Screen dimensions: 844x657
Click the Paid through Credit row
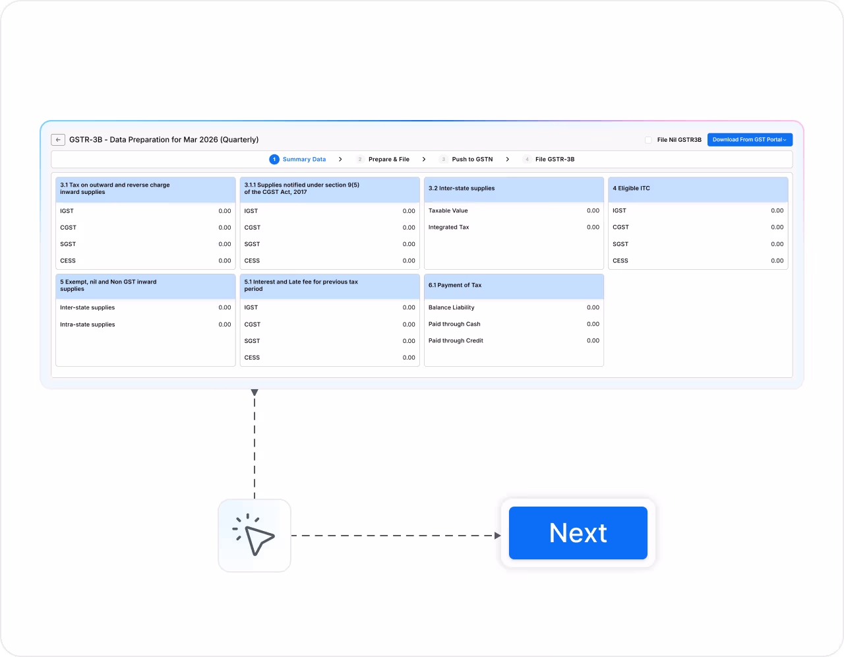coord(514,341)
